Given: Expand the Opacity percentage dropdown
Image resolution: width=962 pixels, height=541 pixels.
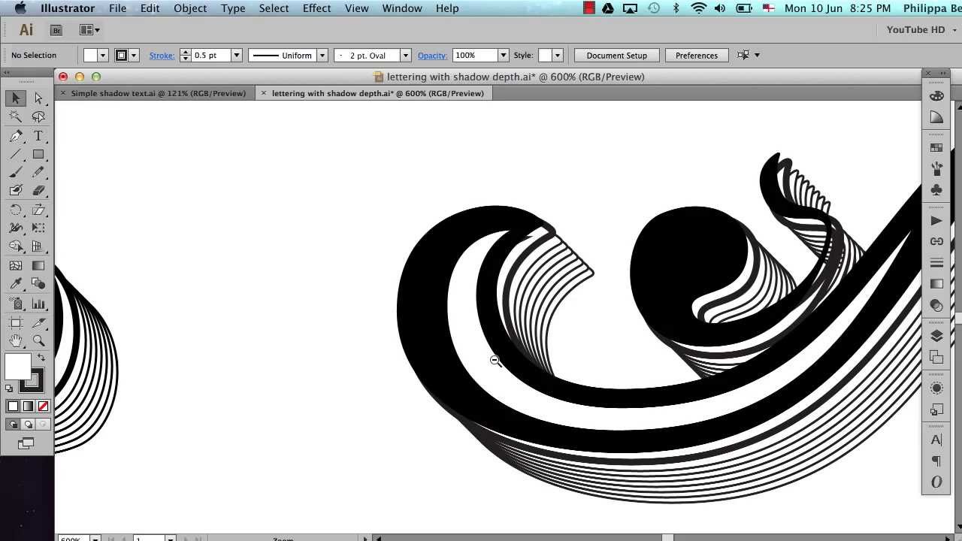Looking at the screenshot, I should point(502,56).
